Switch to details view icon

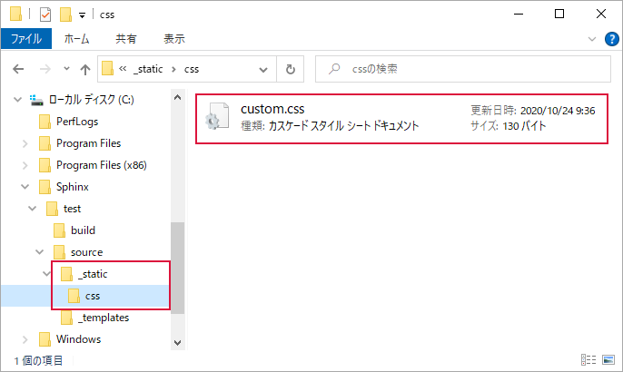[588, 359]
